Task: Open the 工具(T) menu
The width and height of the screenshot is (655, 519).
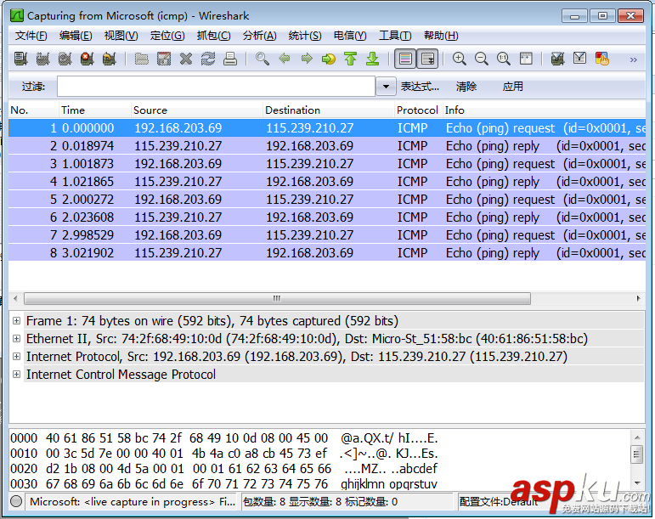Action: point(395,36)
